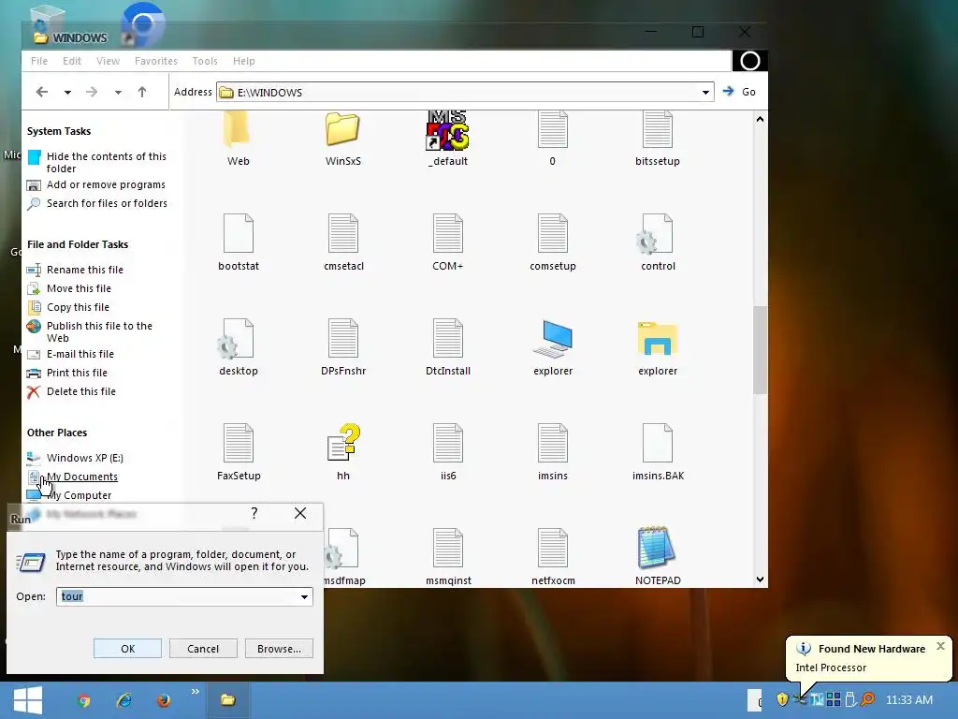The height and width of the screenshot is (719, 958).
Task: Click Cancel in the Run dialog
Action: click(x=203, y=649)
